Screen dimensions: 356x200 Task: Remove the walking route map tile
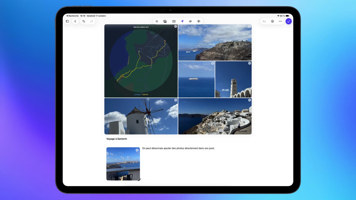point(176,27)
